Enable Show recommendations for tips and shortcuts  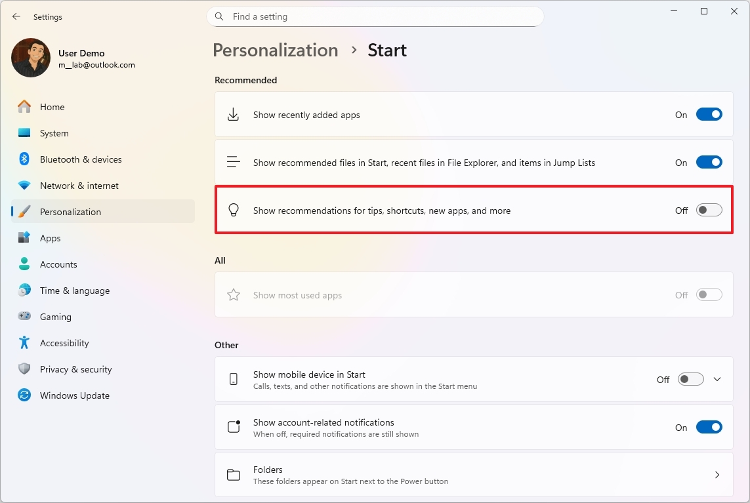(709, 209)
